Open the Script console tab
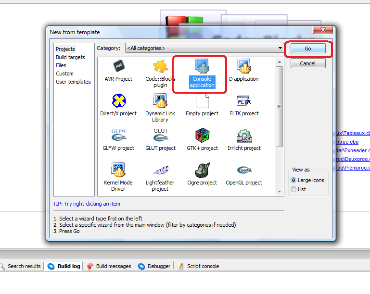 pos(198,266)
